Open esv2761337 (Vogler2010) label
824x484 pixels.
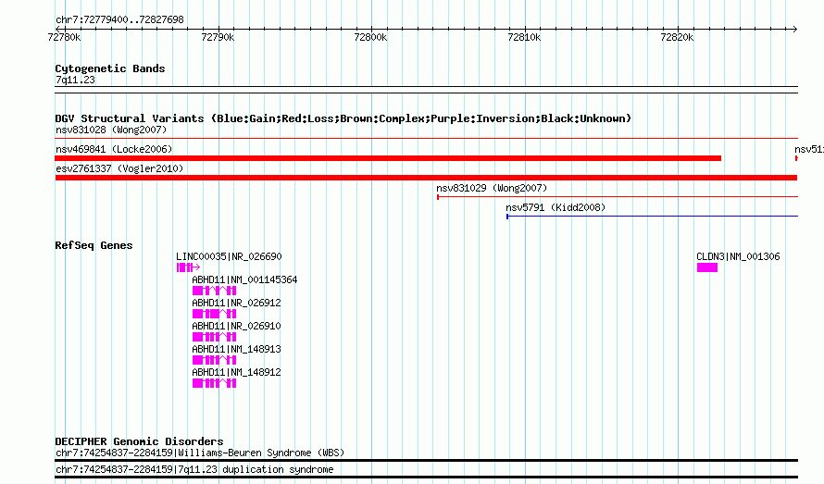[119, 168]
